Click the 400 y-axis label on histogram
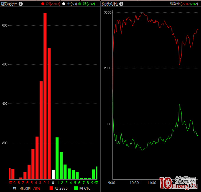Screen dimensions: 201x192 (x=5, y=104)
